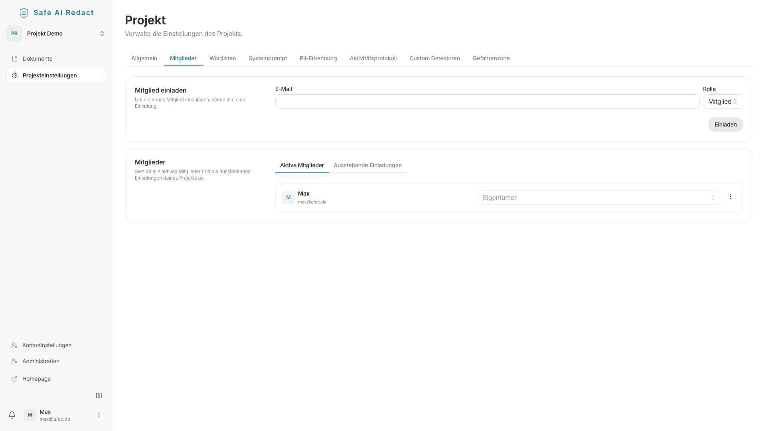Screen dimensions: 766x431
Task: Open the Eigentümer role dropdown
Action: [x=599, y=198]
